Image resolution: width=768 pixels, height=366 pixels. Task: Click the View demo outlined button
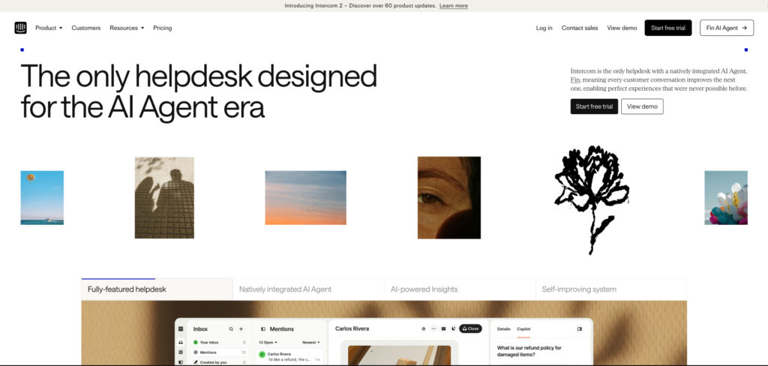642,106
